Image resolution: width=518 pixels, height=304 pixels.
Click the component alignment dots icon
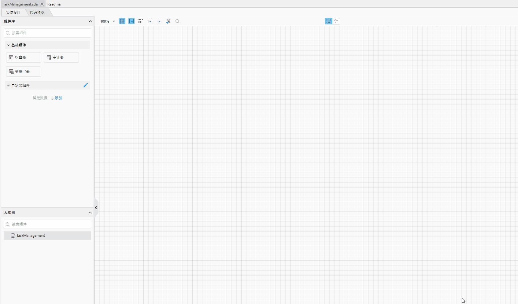140,21
